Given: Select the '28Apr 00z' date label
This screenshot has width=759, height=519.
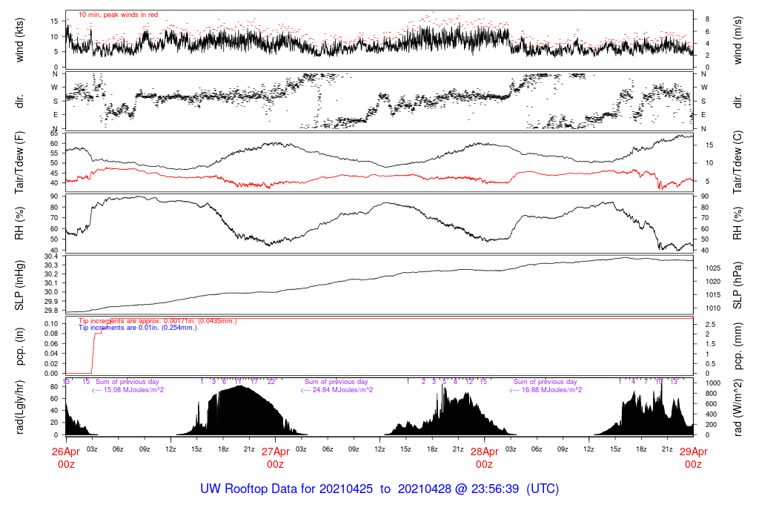Looking at the screenshot, I should (484, 457).
